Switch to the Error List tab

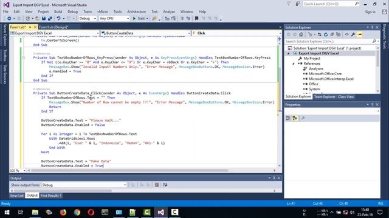point(17,196)
